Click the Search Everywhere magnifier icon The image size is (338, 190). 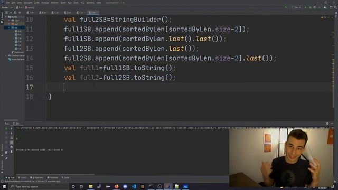pyautogui.click(x=336, y=7)
